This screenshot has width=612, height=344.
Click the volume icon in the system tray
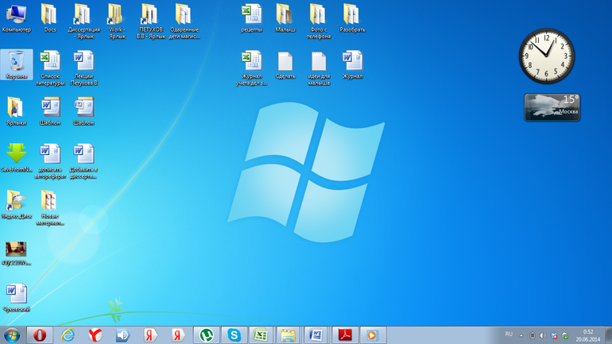pos(543,334)
